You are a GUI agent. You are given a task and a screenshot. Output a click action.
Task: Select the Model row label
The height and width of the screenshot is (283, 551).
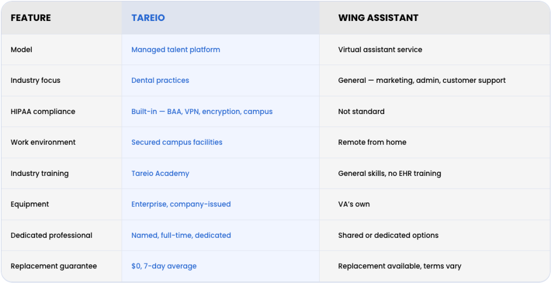22,49
